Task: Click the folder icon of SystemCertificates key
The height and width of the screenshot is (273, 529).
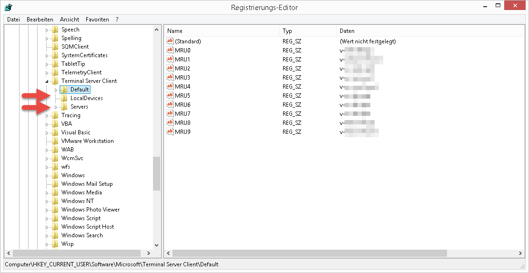Action: point(55,55)
